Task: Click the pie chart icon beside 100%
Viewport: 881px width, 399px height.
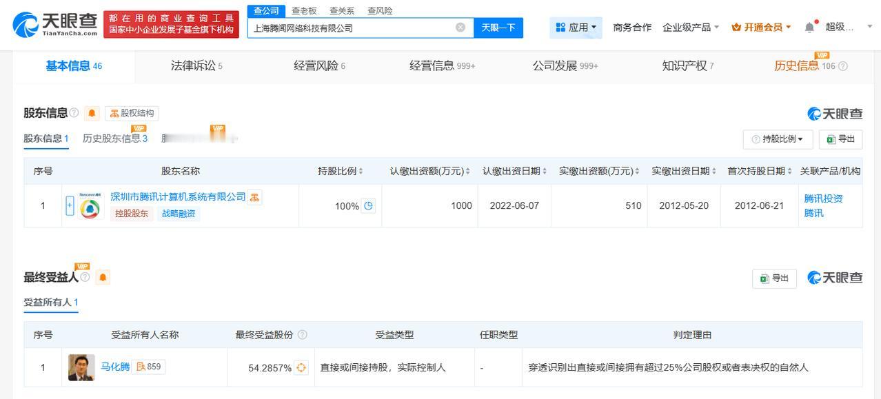Action: click(369, 205)
